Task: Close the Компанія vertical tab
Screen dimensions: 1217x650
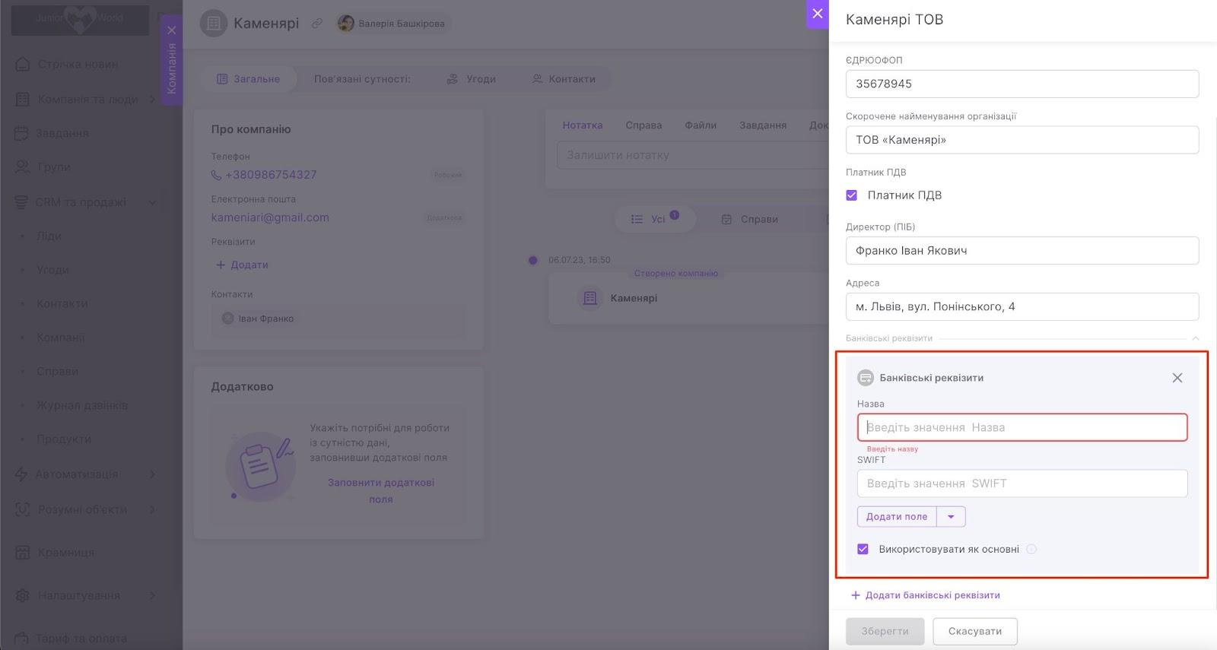Action: [x=172, y=30]
